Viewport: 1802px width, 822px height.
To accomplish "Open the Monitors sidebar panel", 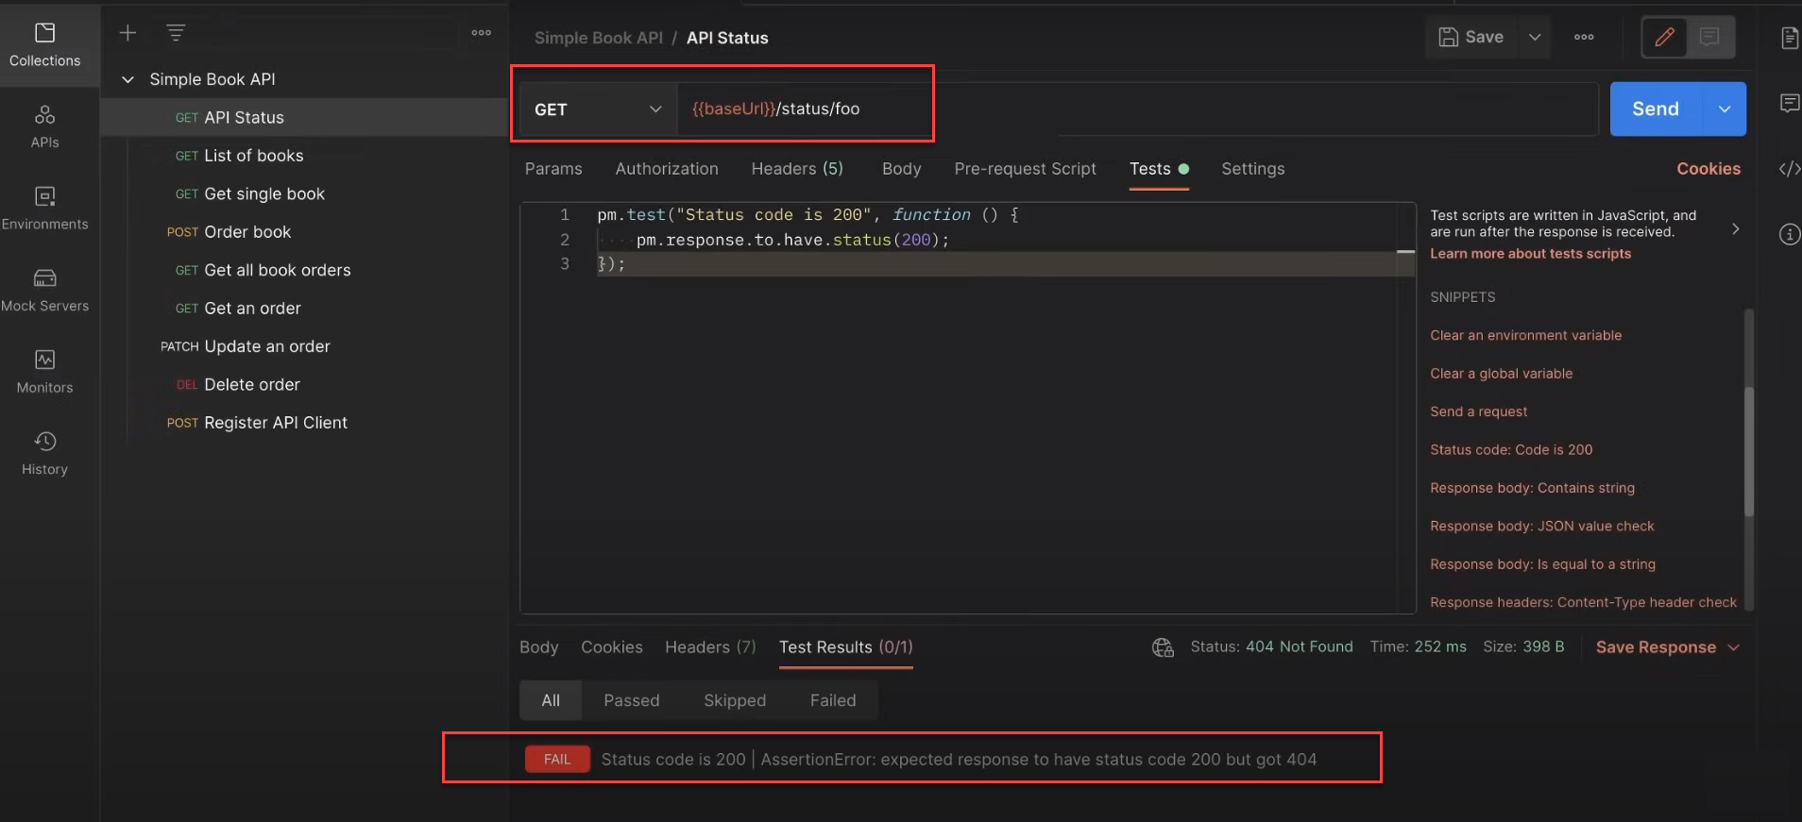I will [44, 372].
